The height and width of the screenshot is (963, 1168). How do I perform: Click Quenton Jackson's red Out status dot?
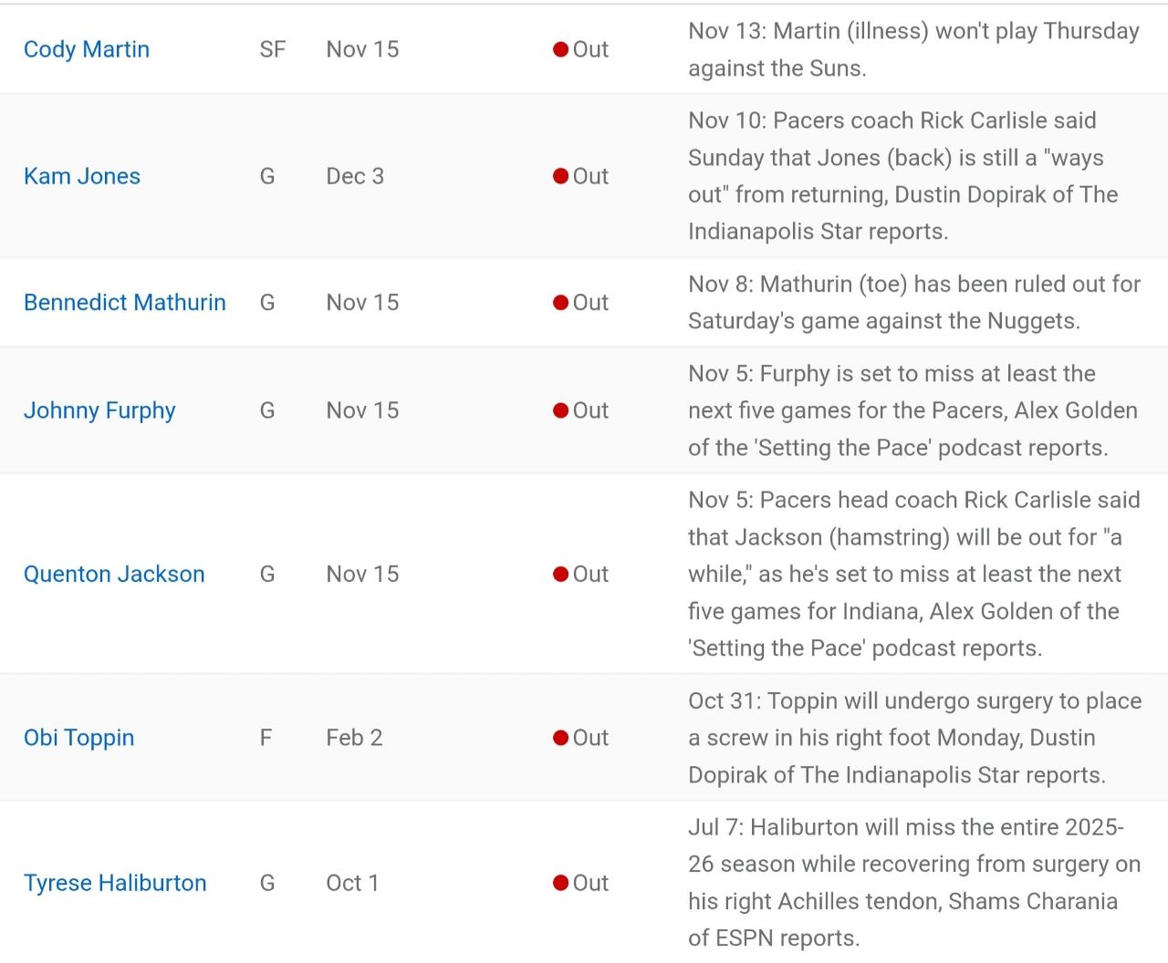pos(561,575)
